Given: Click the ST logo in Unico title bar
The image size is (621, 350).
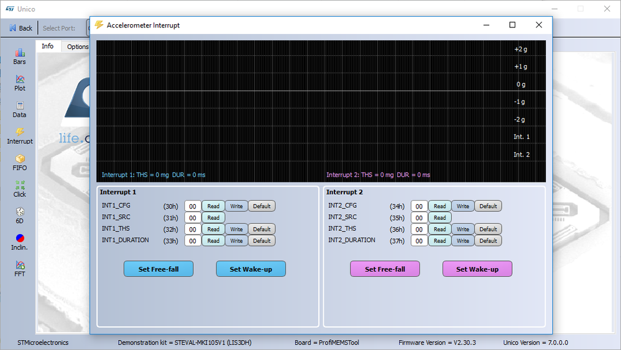Looking at the screenshot, I should pos(10,9).
